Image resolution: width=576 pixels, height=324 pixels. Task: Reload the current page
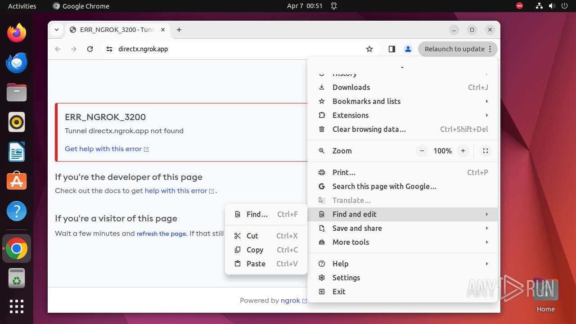(x=90, y=49)
